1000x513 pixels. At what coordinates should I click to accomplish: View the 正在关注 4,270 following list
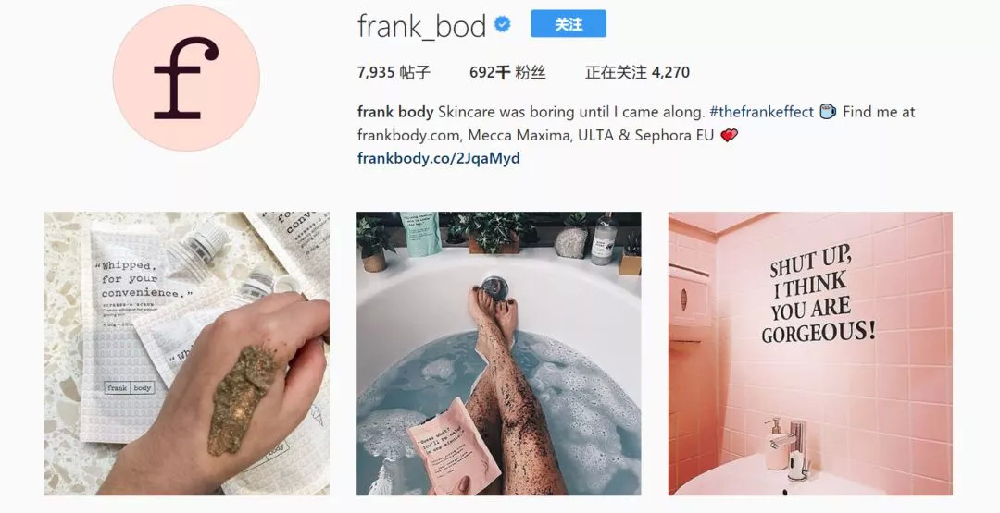point(637,72)
